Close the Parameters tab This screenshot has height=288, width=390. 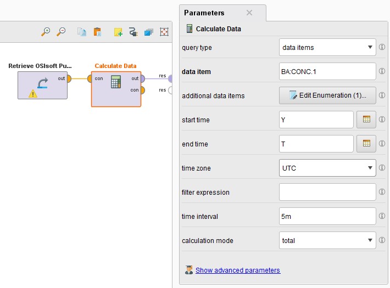click(249, 13)
